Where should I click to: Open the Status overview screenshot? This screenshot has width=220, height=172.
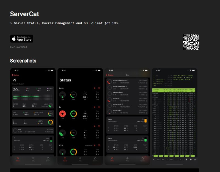point(80,117)
